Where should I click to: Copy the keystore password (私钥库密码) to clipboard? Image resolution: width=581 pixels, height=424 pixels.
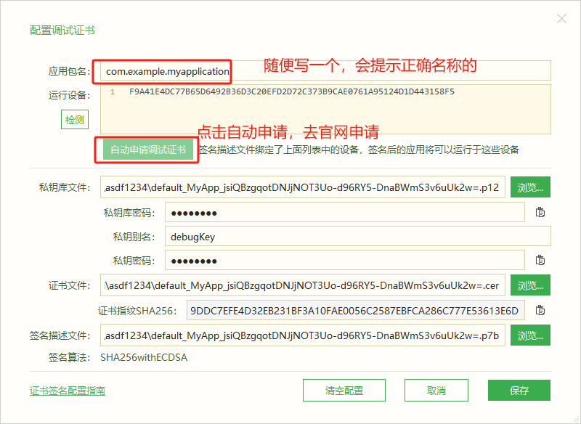540,211
